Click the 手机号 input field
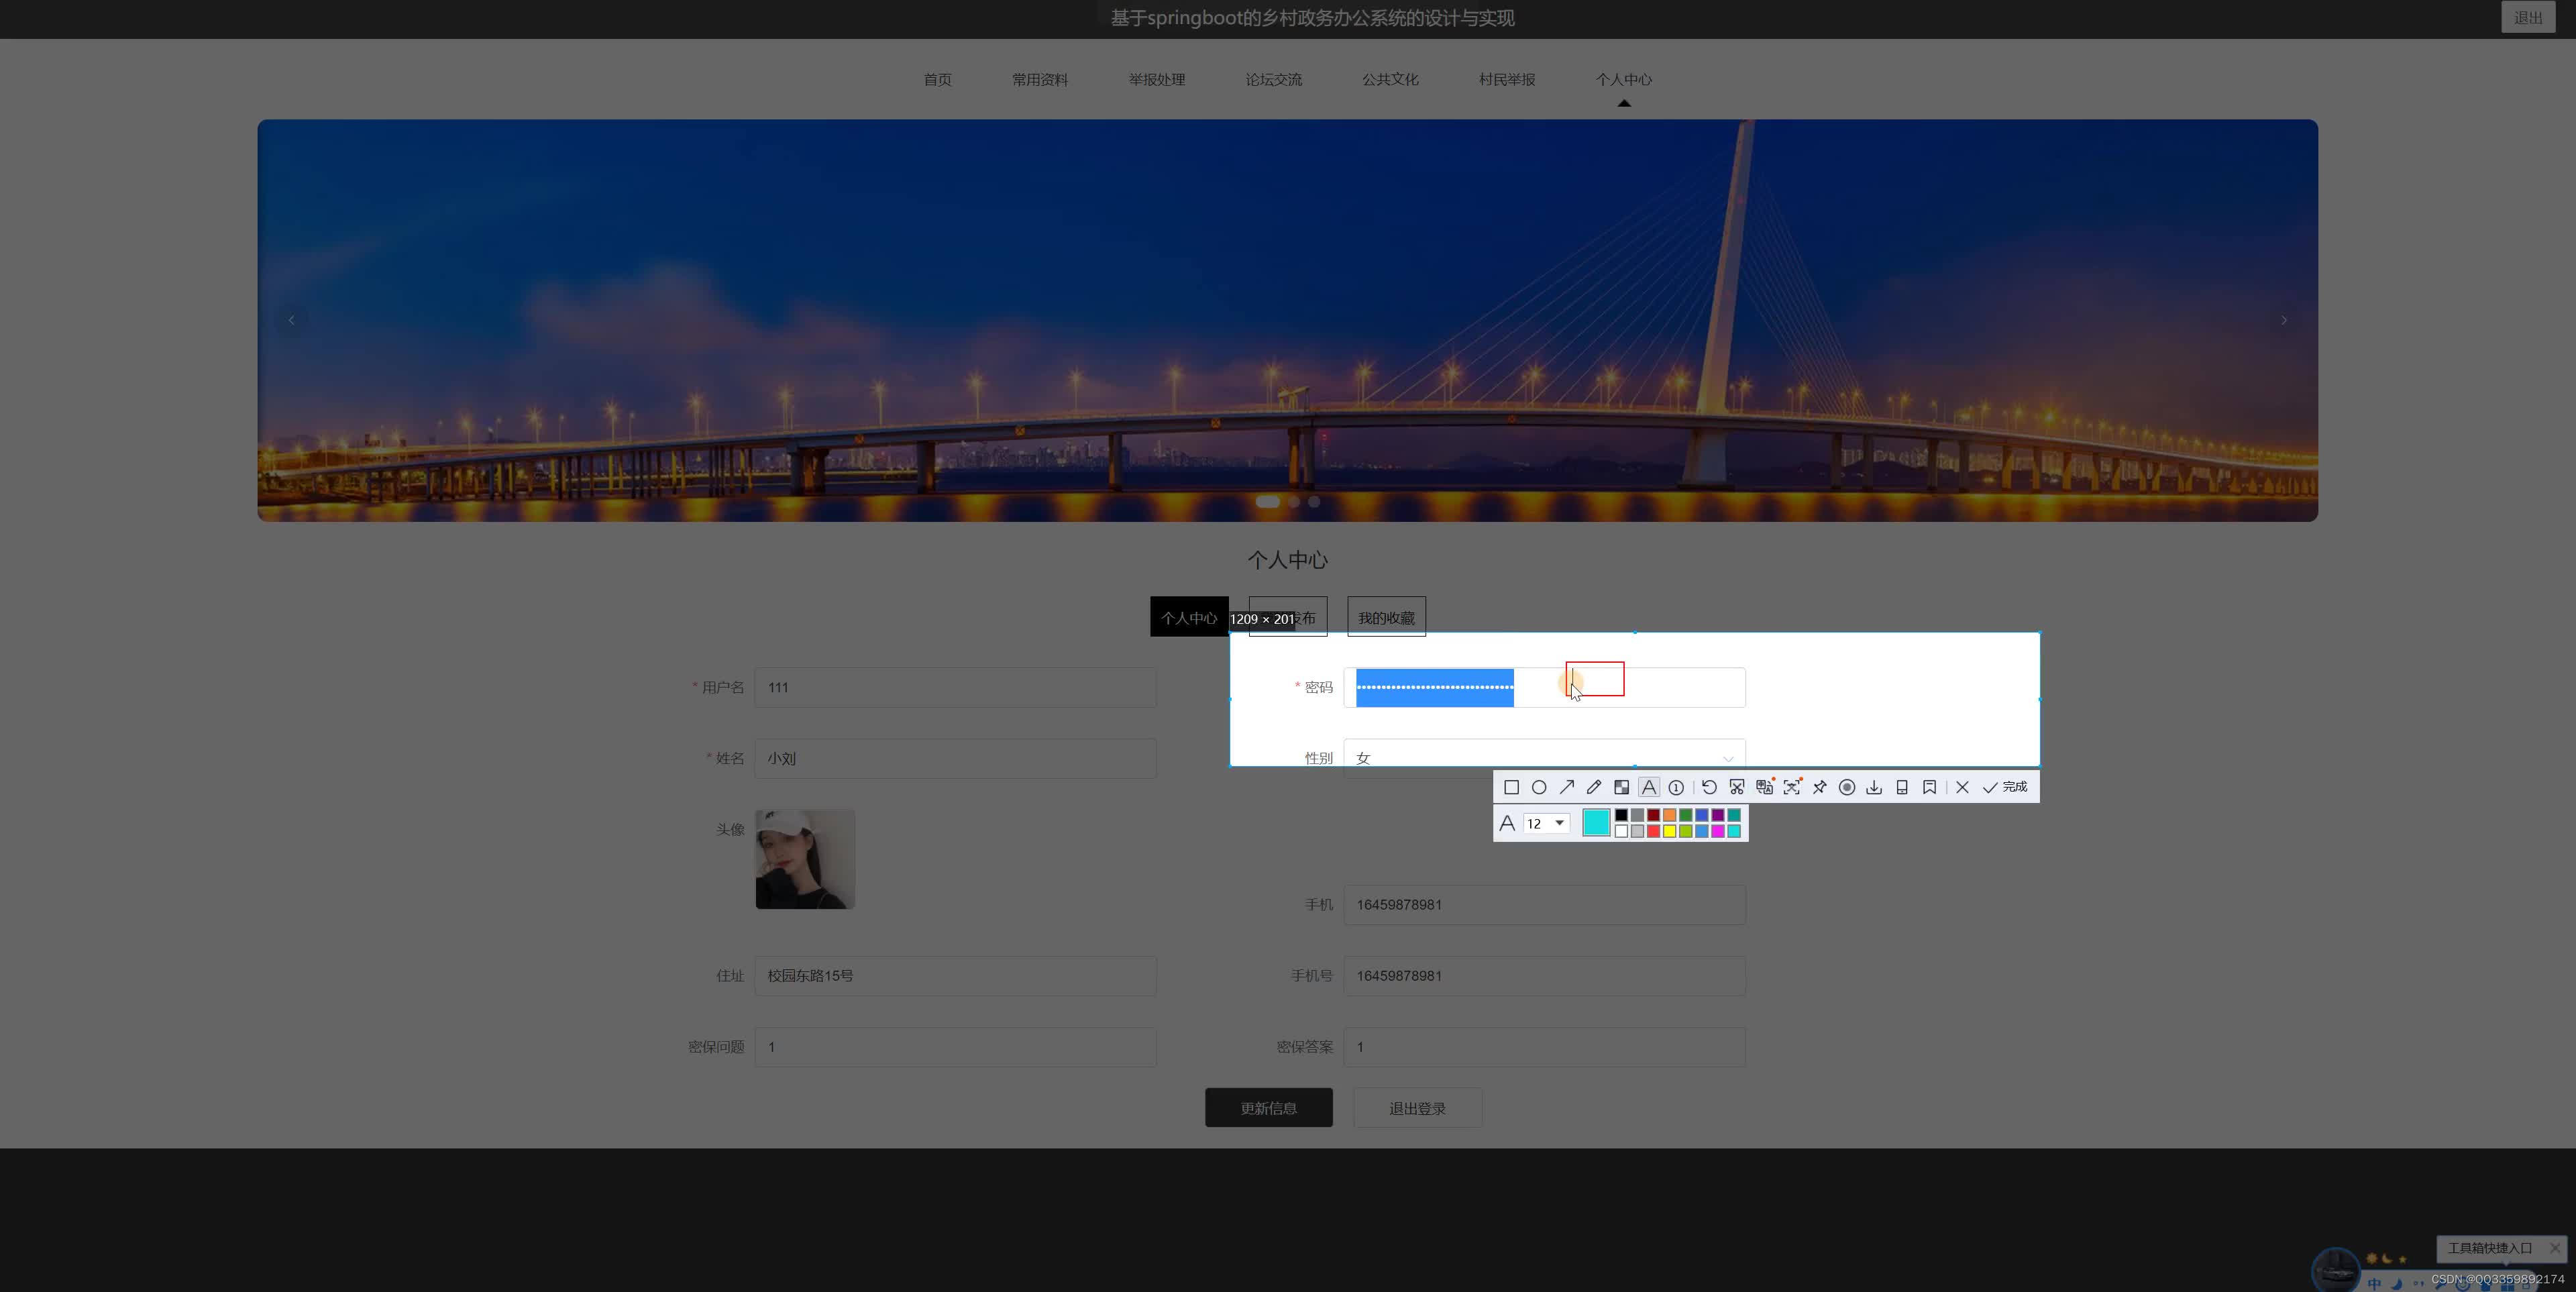 [x=1544, y=975]
